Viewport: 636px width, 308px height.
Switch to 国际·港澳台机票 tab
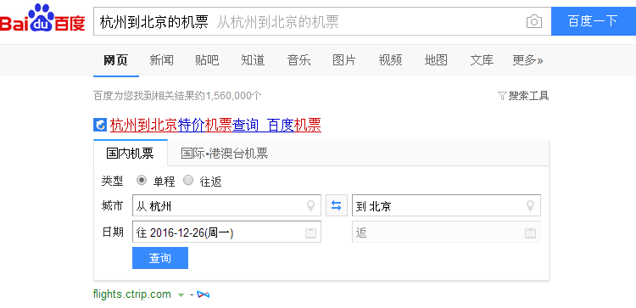pyautogui.click(x=225, y=154)
